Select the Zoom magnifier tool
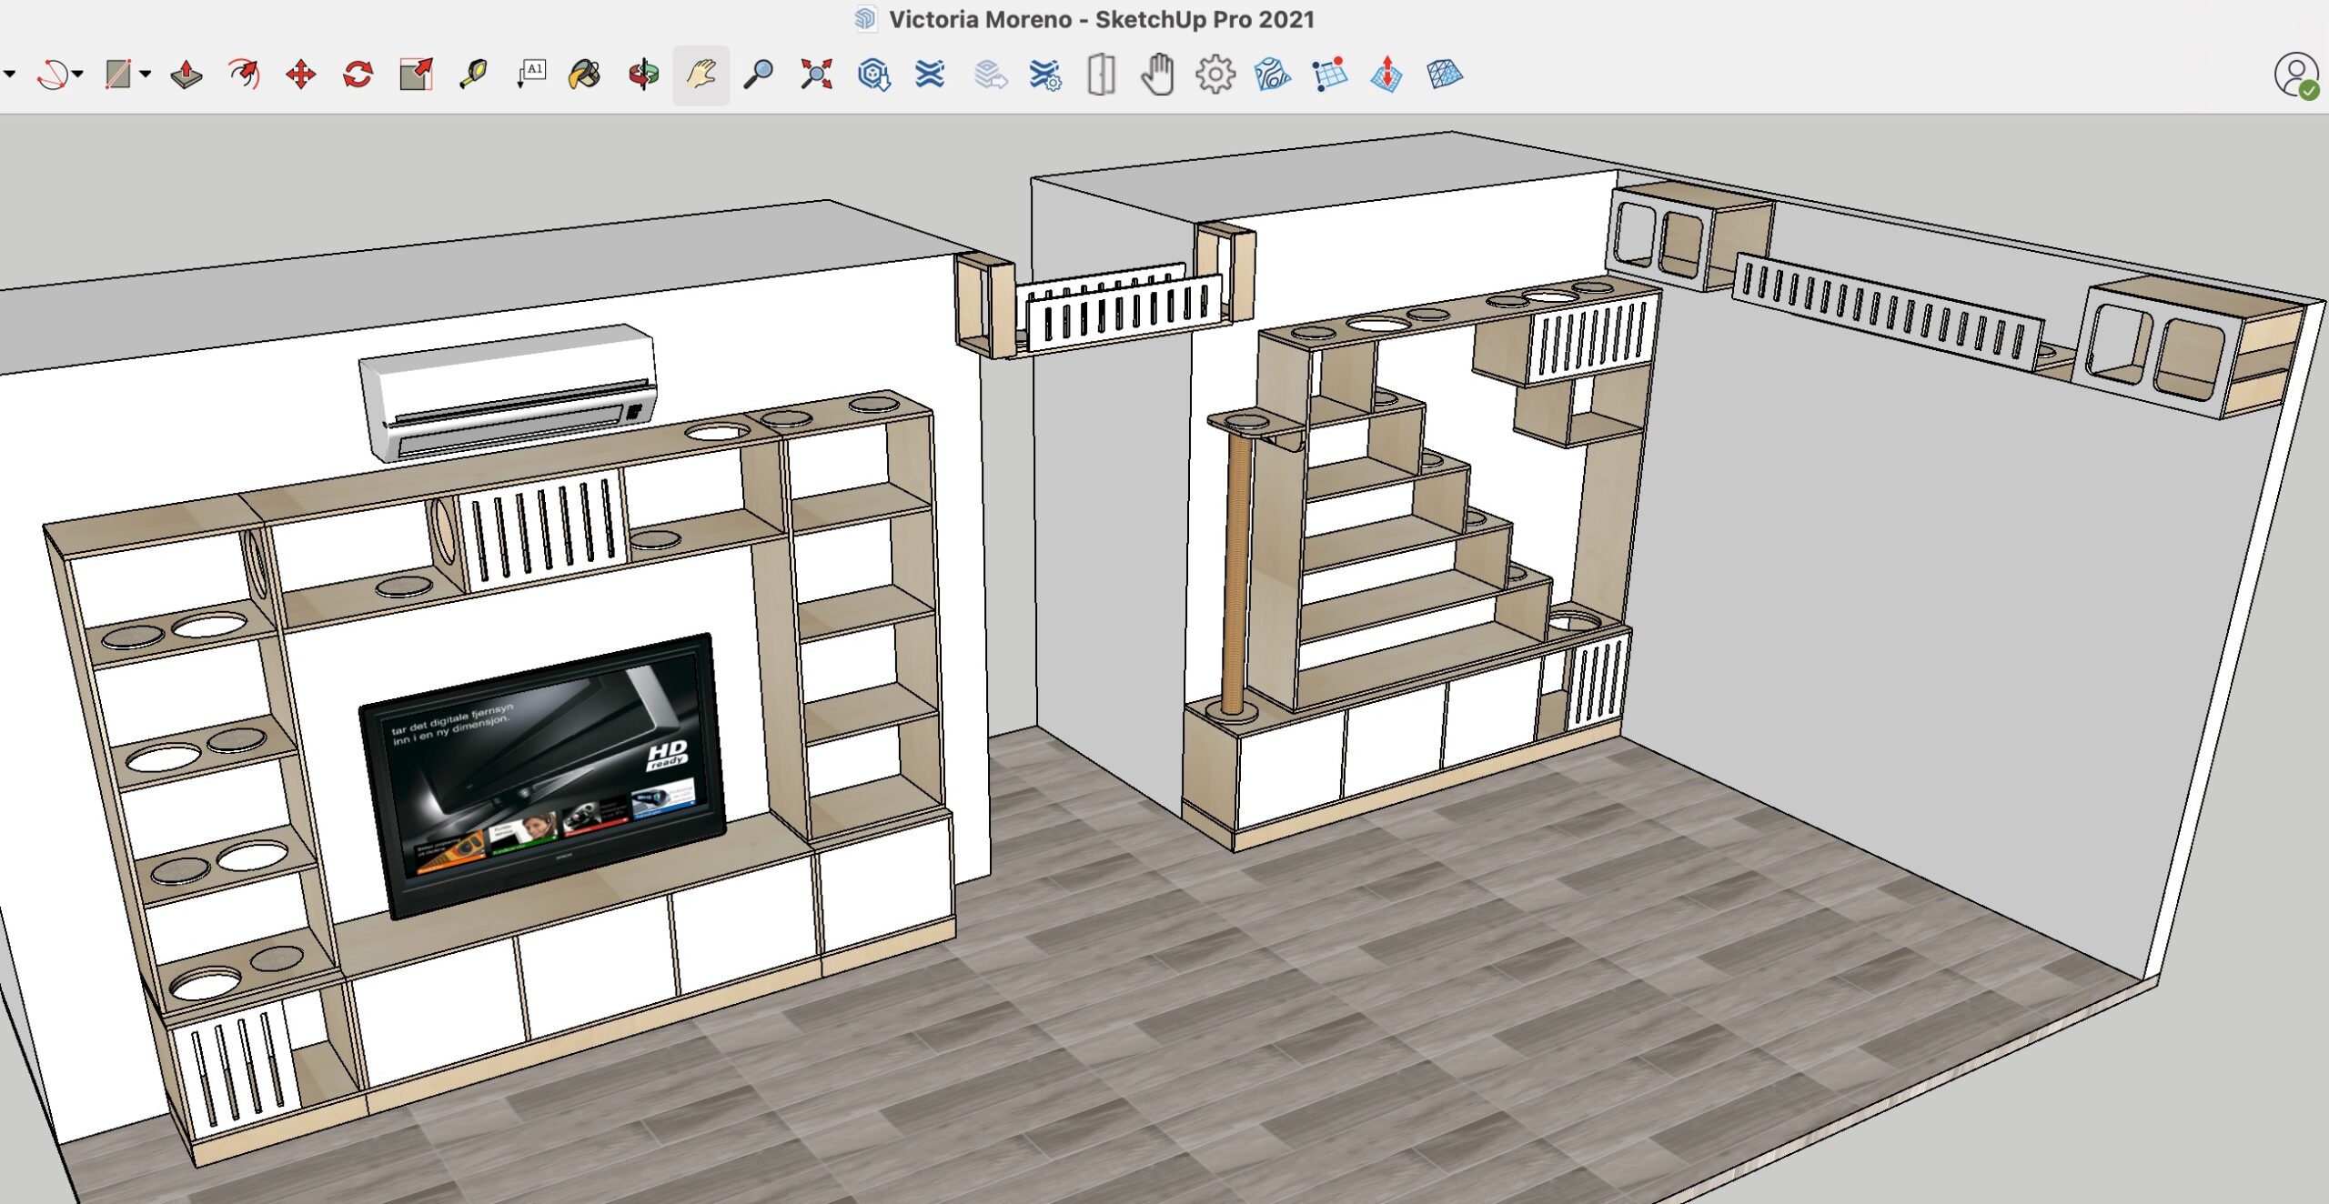Screen dimensions: 2329x1204 tap(759, 75)
